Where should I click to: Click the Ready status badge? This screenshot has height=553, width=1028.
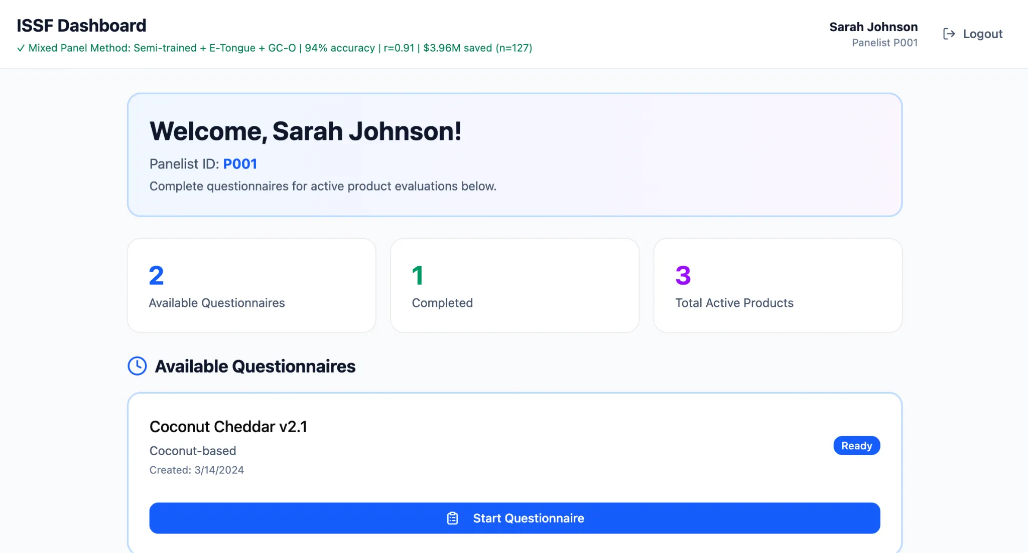pos(856,446)
